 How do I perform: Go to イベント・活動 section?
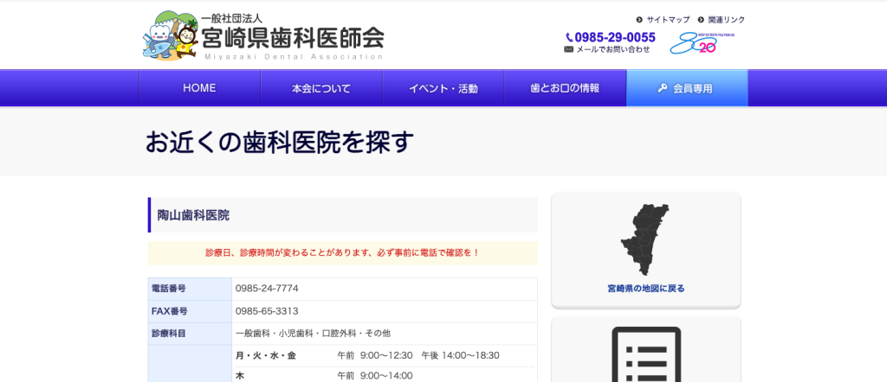443,88
